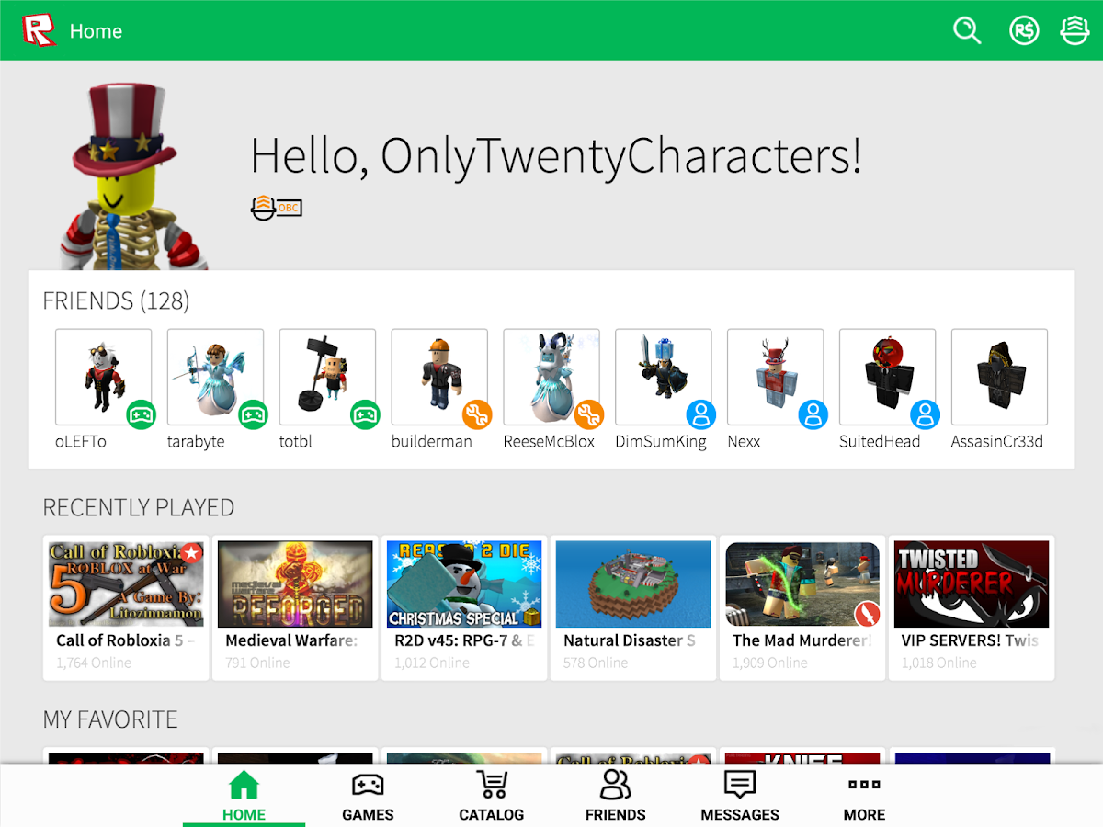This screenshot has height=827, width=1103.
Task: Click the online status icon on Nexx
Action: pyautogui.click(x=813, y=414)
